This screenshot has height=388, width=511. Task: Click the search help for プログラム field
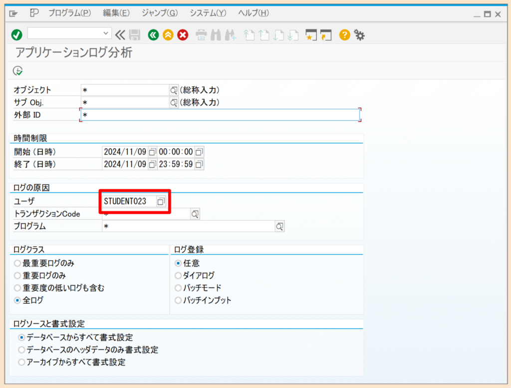[x=279, y=226]
